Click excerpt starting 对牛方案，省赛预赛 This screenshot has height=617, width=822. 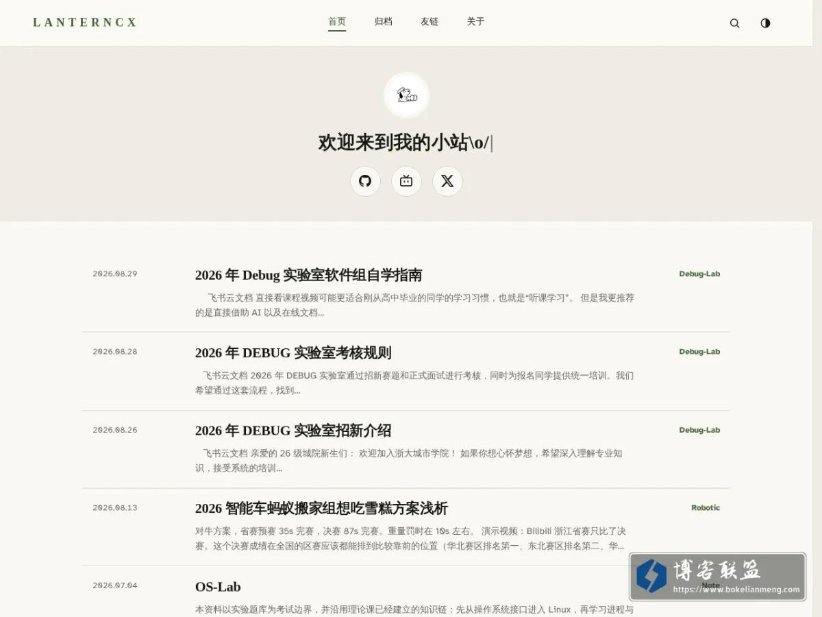pyautogui.click(x=410, y=539)
